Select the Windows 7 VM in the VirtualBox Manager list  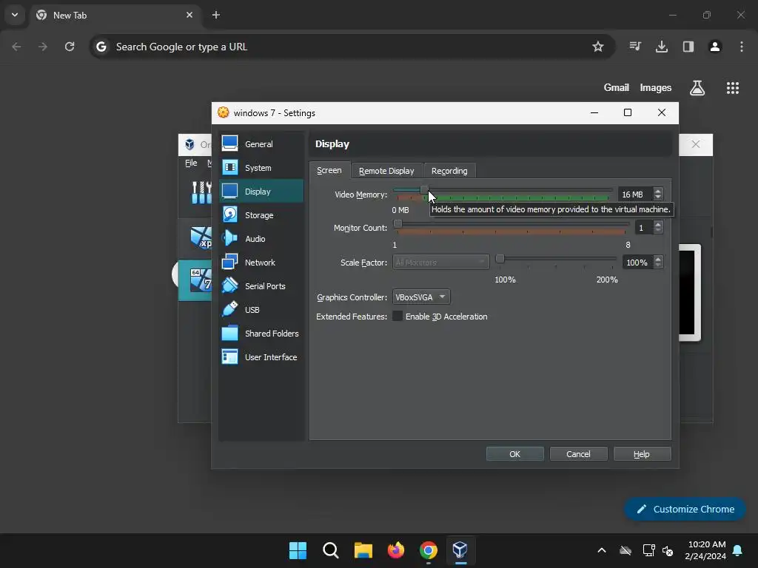195,280
